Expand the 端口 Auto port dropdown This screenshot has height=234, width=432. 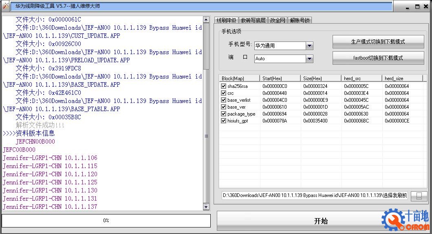tap(309, 59)
